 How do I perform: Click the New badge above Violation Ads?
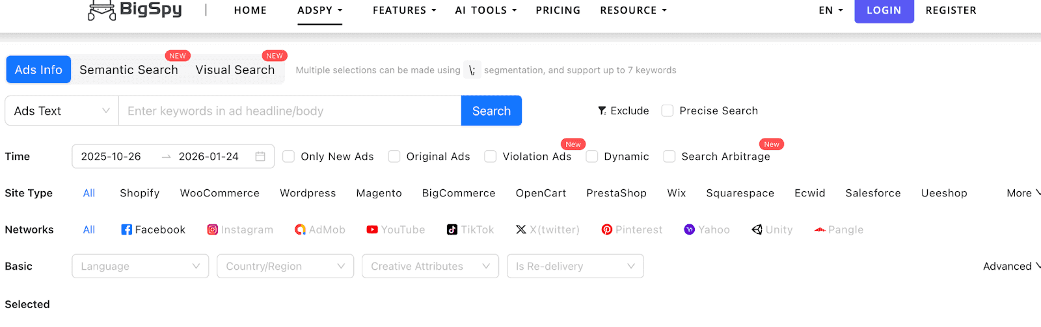[x=573, y=144]
